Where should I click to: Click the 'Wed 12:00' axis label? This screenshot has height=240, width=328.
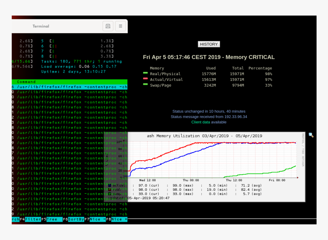pos(148,180)
